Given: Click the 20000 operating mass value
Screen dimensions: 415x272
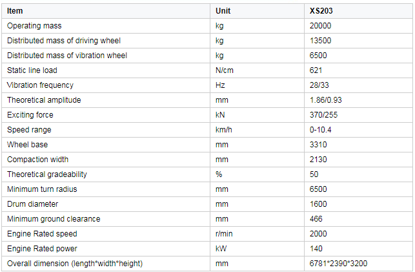Looking at the screenshot, I should click(320, 26).
